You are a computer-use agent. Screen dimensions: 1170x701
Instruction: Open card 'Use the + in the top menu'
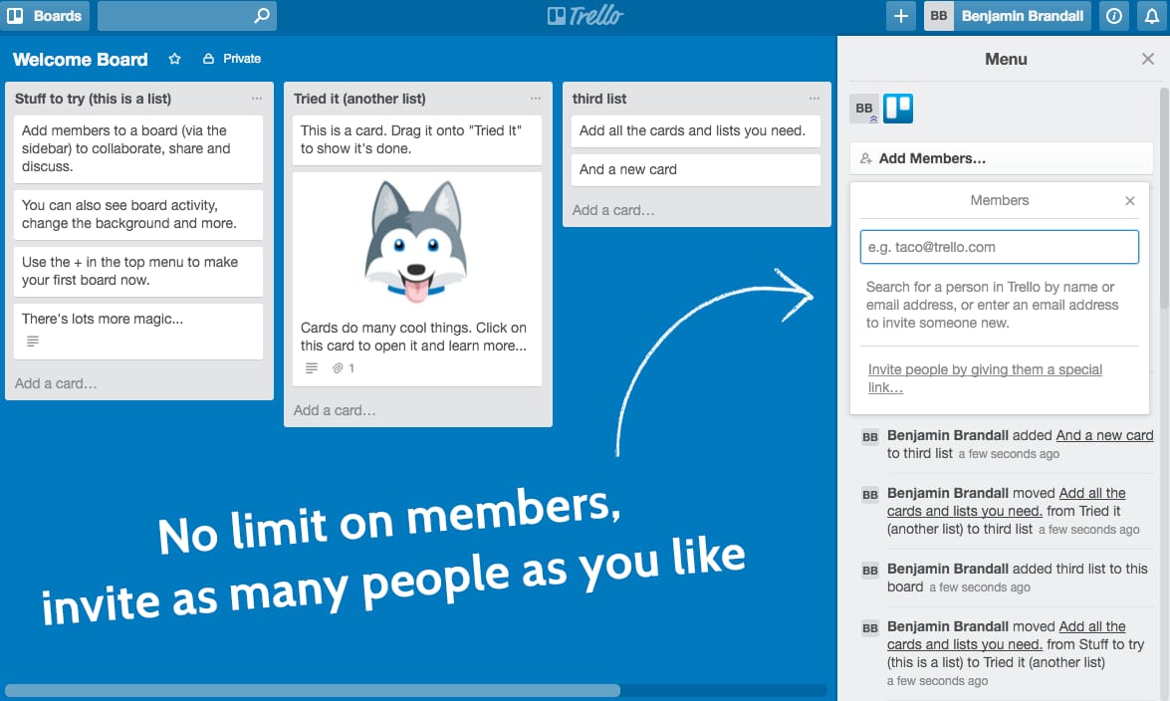[138, 271]
